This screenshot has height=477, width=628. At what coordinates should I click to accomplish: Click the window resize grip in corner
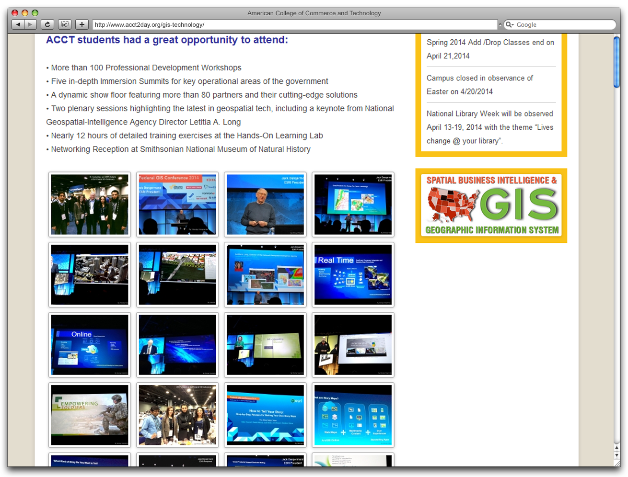coord(617,463)
